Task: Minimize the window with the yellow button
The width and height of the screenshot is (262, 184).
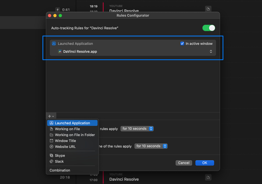Action: [x=55, y=15]
